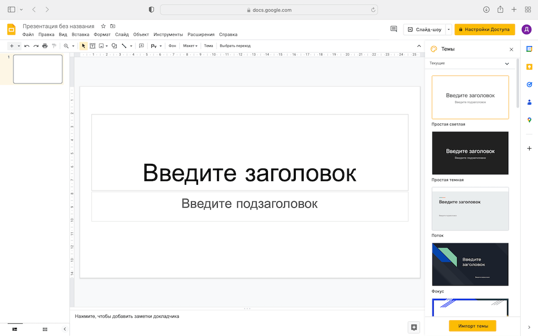Open the insert image tool

point(101,46)
